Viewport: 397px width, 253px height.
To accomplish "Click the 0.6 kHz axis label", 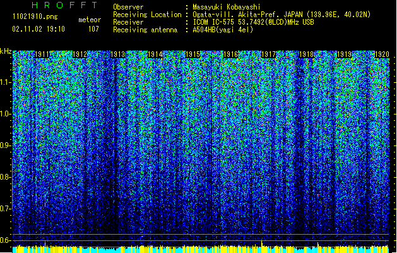I will (6, 240).
